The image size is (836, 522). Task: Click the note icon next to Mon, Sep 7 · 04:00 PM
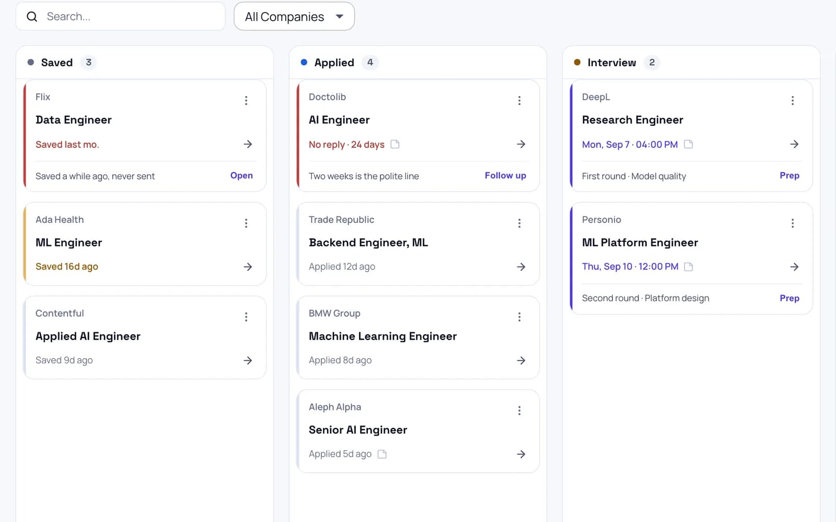click(689, 144)
